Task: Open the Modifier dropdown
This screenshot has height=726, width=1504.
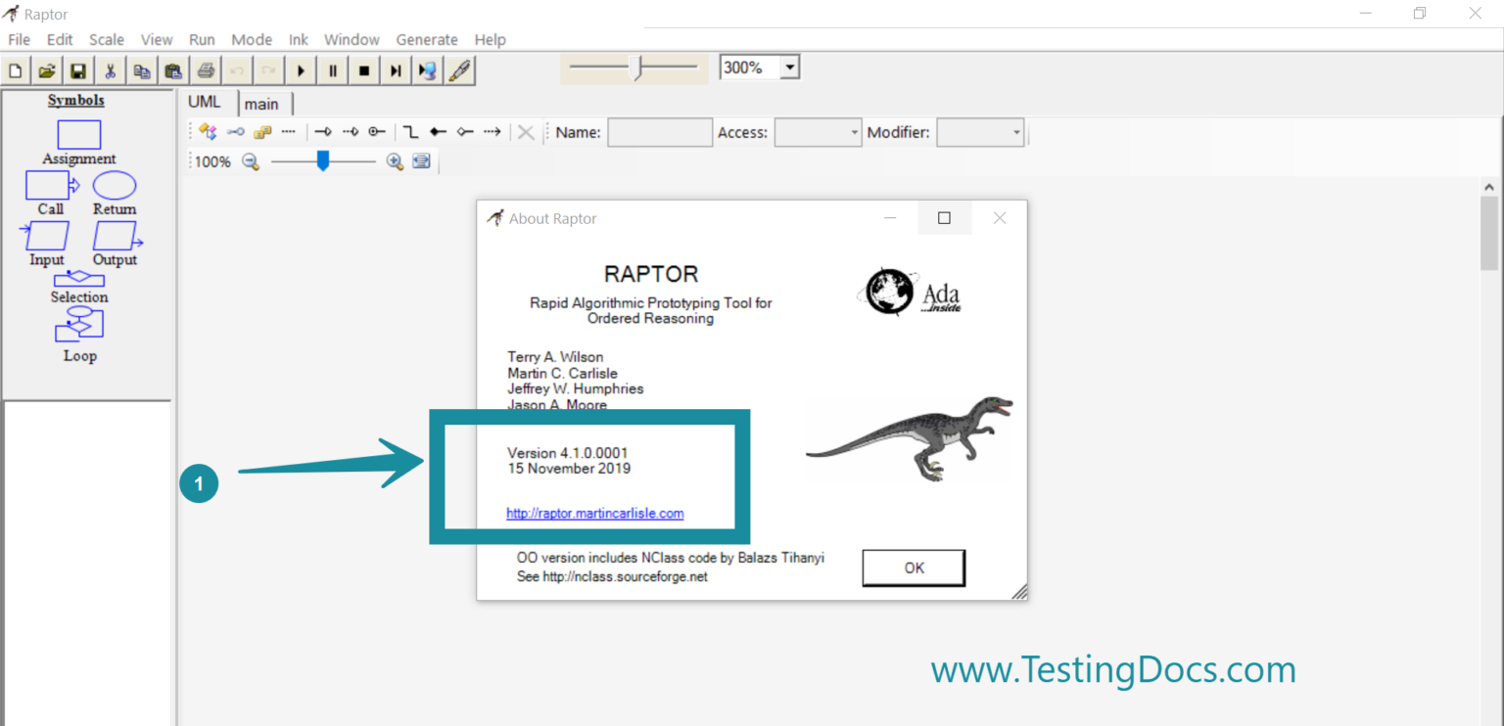Action: click(x=1016, y=132)
